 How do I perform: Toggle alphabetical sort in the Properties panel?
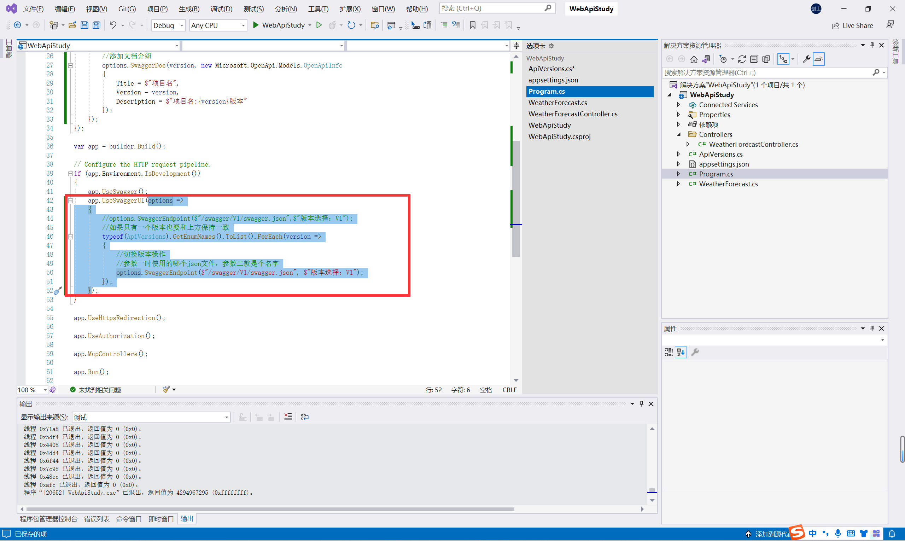tap(681, 352)
